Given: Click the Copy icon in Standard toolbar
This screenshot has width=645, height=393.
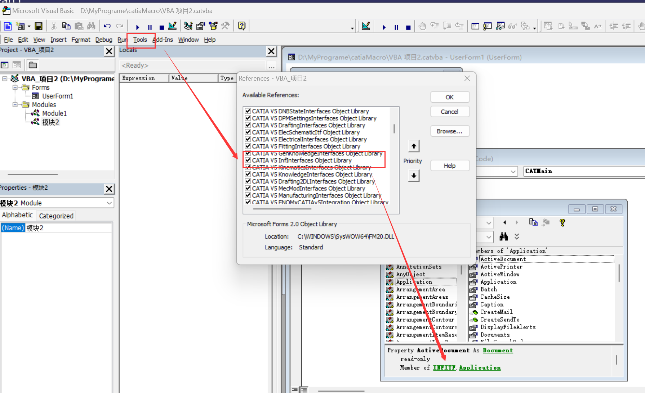Looking at the screenshot, I should (66, 26).
